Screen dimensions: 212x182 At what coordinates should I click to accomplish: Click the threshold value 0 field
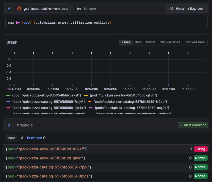[44, 138]
